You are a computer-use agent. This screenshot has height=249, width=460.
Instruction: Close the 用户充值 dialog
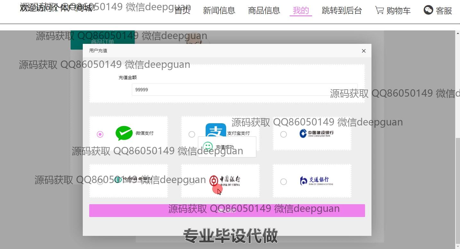click(x=363, y=51)
